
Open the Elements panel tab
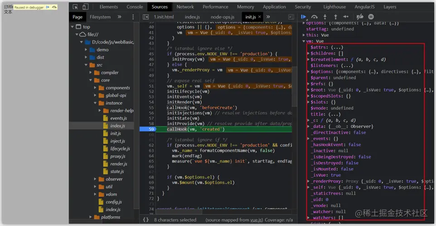[x=109, y=7]
